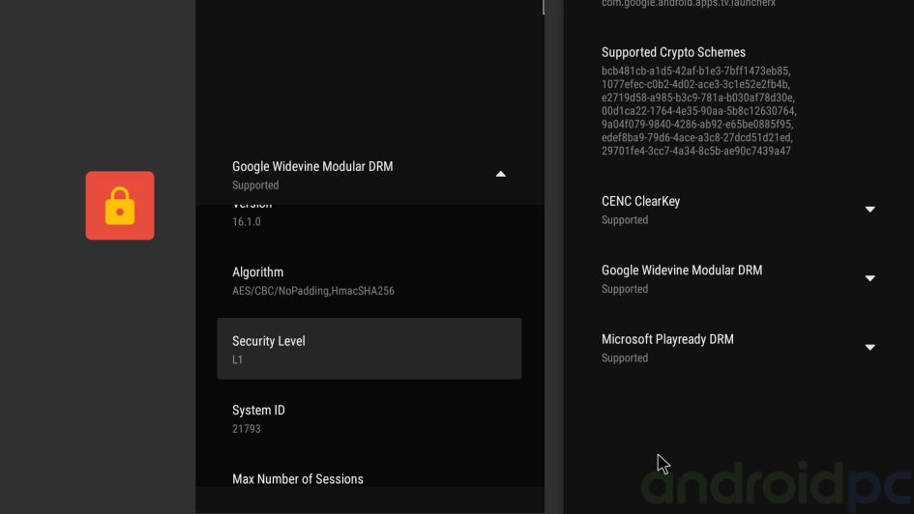This screenshot has width=914, height=514.
Task: Click the Microsoft Playready DRM label
Action: click(667, 339)
